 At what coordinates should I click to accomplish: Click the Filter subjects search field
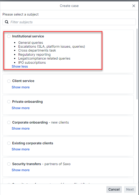point(69,22)
